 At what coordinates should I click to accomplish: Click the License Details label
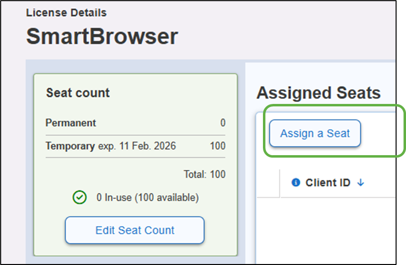point(66,12)
